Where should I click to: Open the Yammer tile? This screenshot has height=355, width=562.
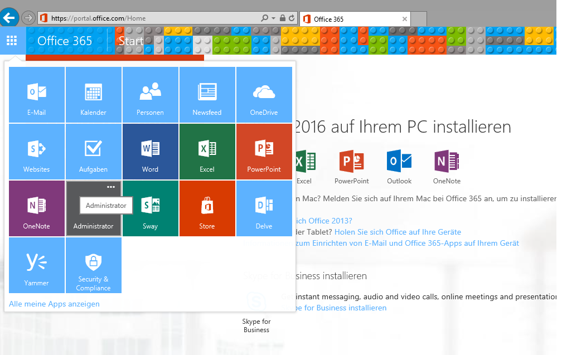[37, 265]
